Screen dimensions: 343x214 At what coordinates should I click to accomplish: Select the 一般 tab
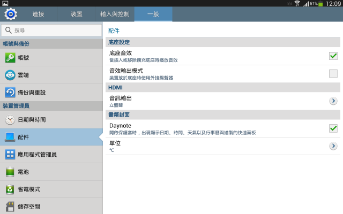coord(153,14)
